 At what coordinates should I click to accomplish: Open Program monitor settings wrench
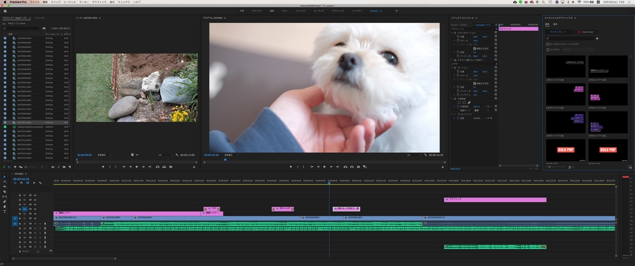pyautogui.click(x=425, y=155)
